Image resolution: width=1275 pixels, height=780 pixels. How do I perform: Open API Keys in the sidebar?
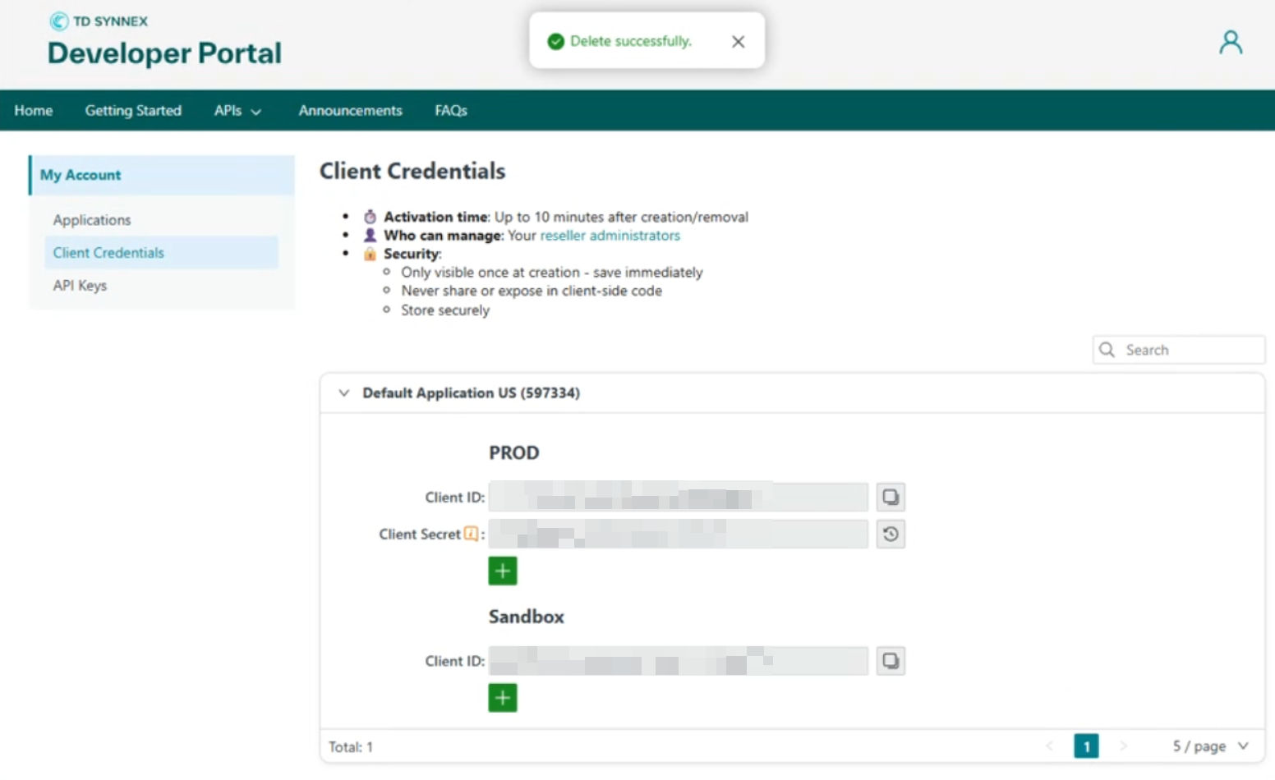pyautogui.click(x=80, y=286)
